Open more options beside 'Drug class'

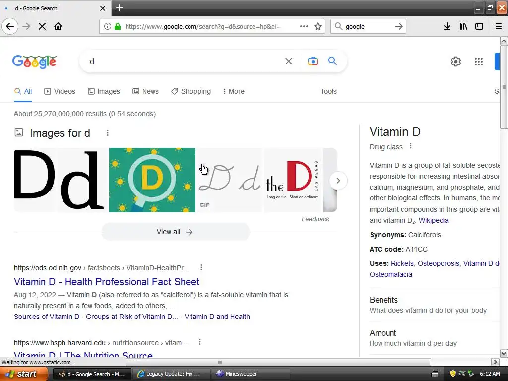click(410, 146)
